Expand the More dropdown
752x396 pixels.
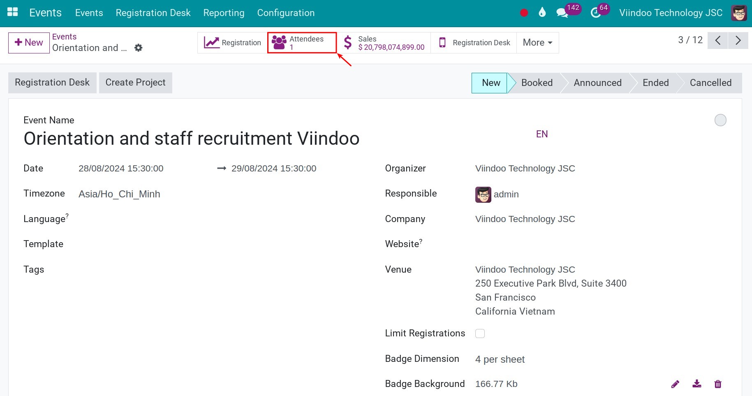tap(537, 42)
